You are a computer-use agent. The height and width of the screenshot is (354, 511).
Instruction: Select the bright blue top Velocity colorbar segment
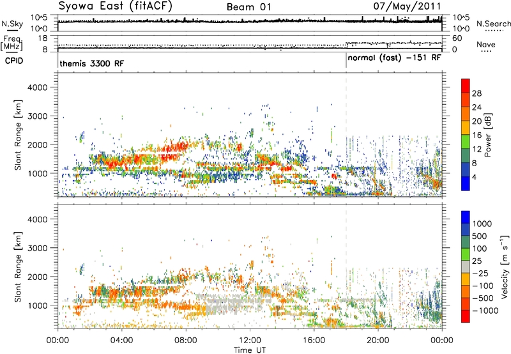pos(466,217)
